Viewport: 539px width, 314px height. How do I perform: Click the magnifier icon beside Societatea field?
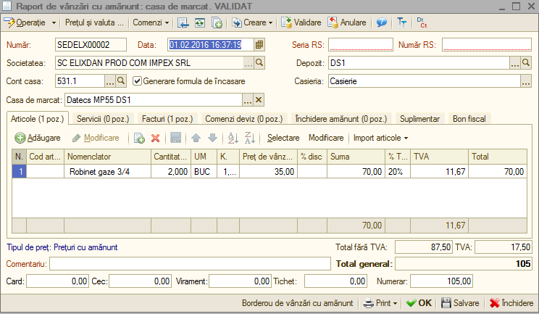[259, 62]
